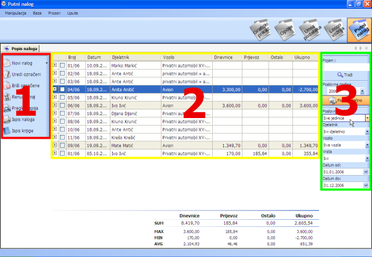Viewport: 372px width, 257px height.
Task: Open Sva vozila dropdown
Action: pyautogui.click(x=367, y=145)
